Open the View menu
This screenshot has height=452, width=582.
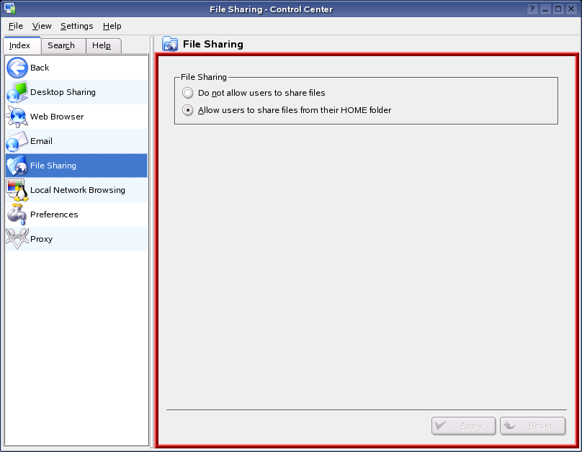click(x=42, y=26)
